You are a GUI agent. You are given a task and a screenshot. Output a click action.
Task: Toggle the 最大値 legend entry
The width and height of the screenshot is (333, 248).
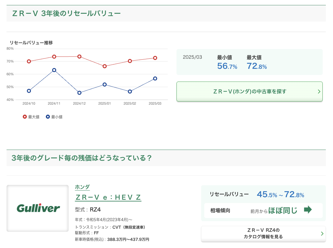tap(31, 117)
